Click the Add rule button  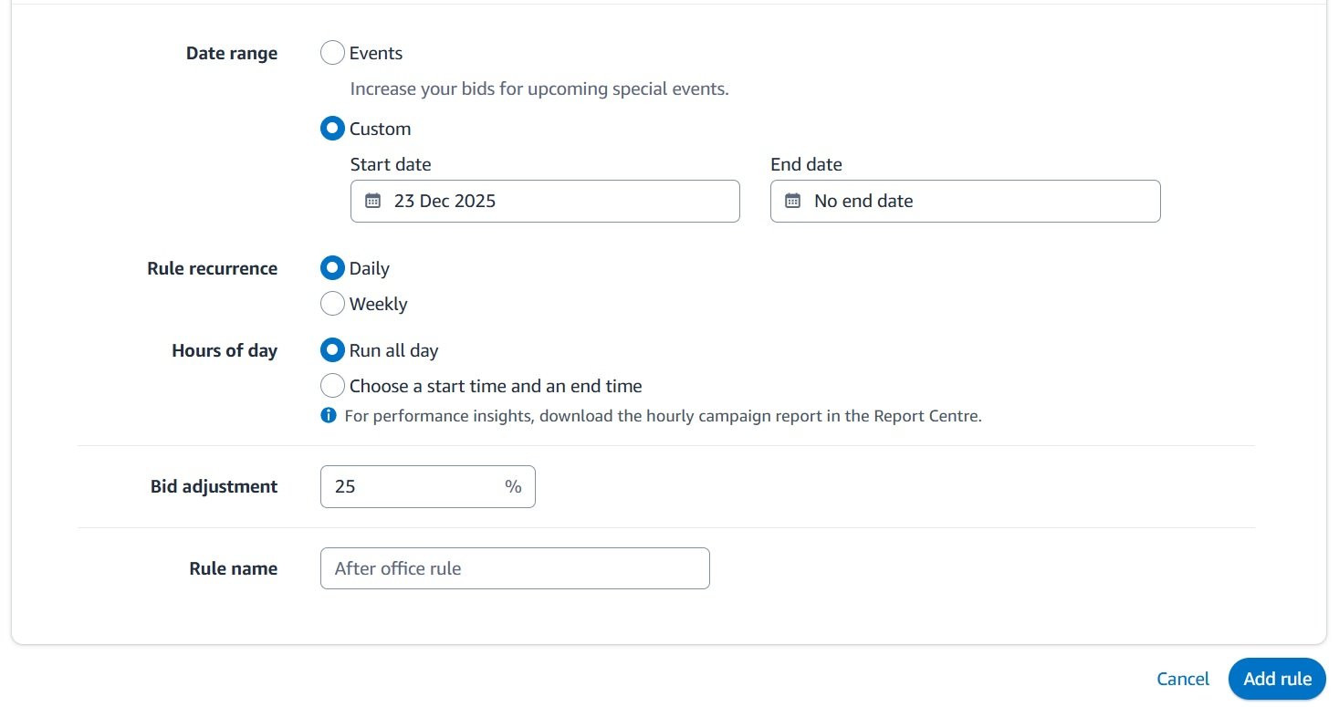click(x=1276, y=679)
